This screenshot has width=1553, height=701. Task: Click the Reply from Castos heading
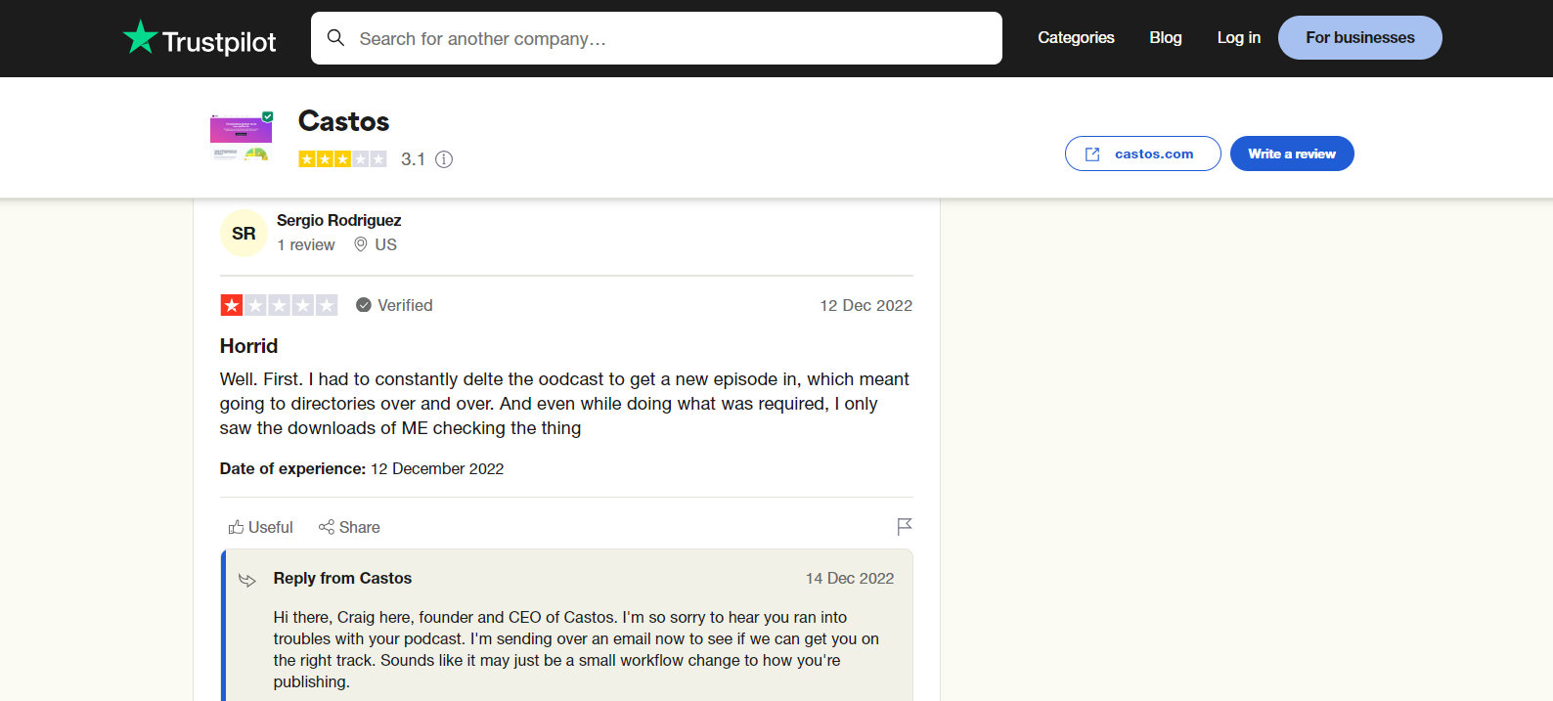coord(342,578)
